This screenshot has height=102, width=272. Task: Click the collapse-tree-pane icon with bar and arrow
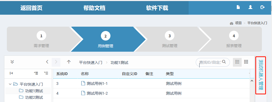(11, 73)
